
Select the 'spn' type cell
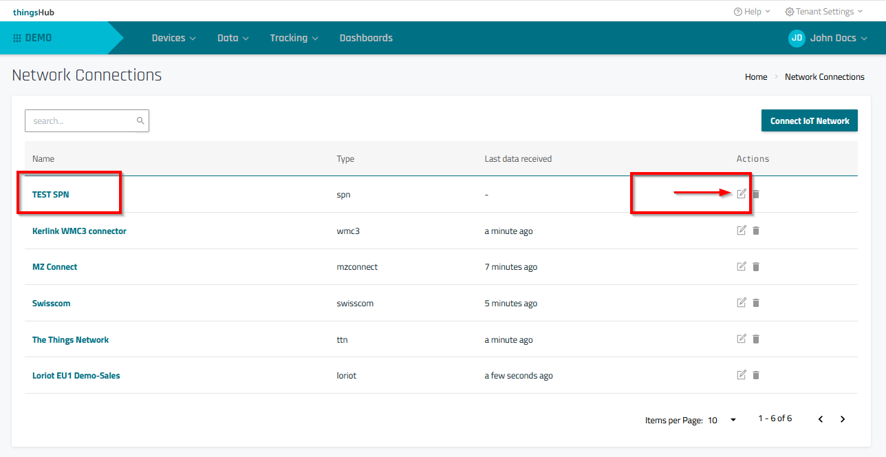click(343, 195)
